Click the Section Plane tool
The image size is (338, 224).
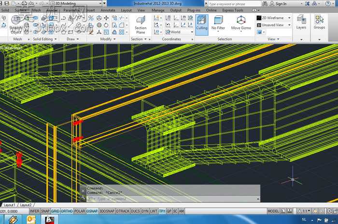(x=141, y=25)
